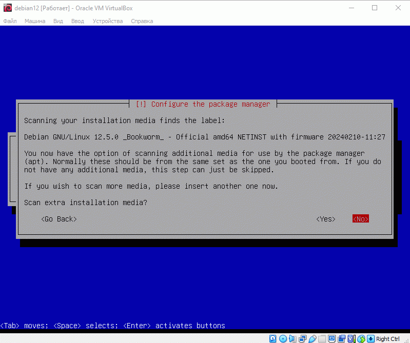
Task: Open the Справка menu
Action: [142, 21]
